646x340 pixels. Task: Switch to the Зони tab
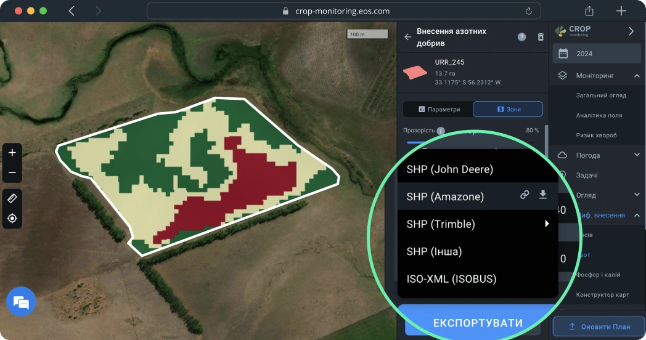tap(507, 109)
